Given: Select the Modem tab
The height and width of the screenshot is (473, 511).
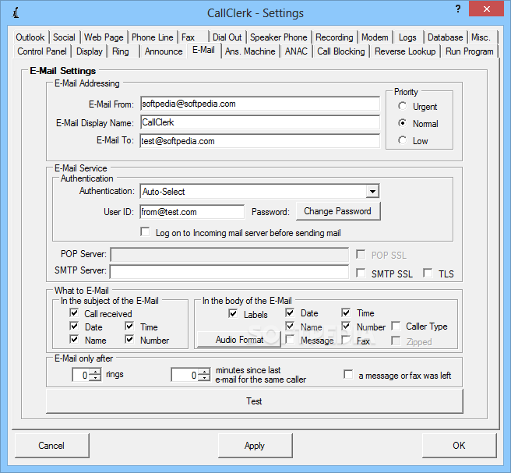Looking at the screenshot, I should tap(375, 37).
